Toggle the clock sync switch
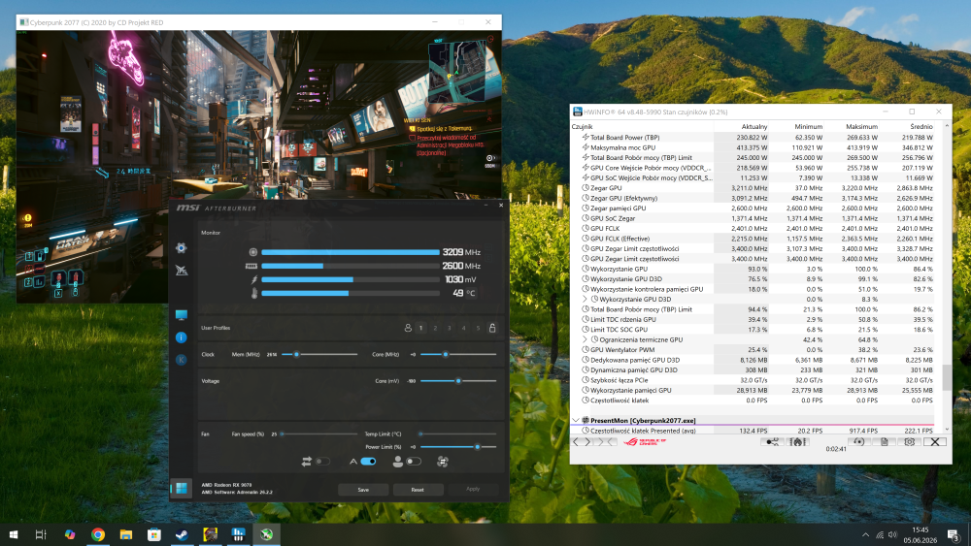The image size is (971, 546). point(322,462)
